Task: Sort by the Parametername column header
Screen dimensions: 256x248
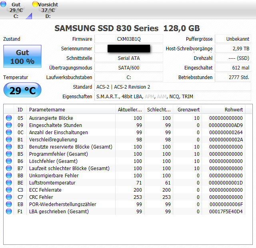Action: point(71,110)
